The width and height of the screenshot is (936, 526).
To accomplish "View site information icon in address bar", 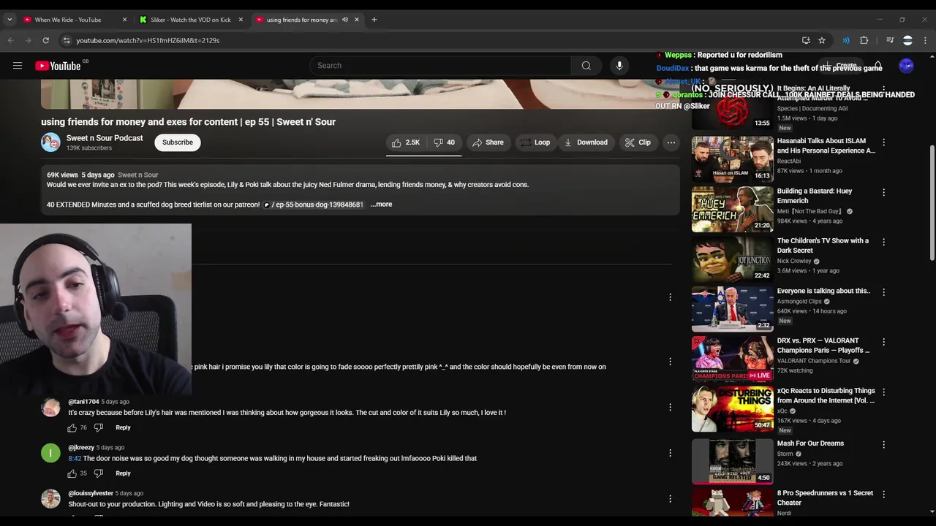I will click(67, 40).
